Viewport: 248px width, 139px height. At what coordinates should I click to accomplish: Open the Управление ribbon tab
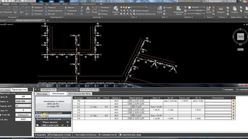pyautogui.click(x=55, y=4)
